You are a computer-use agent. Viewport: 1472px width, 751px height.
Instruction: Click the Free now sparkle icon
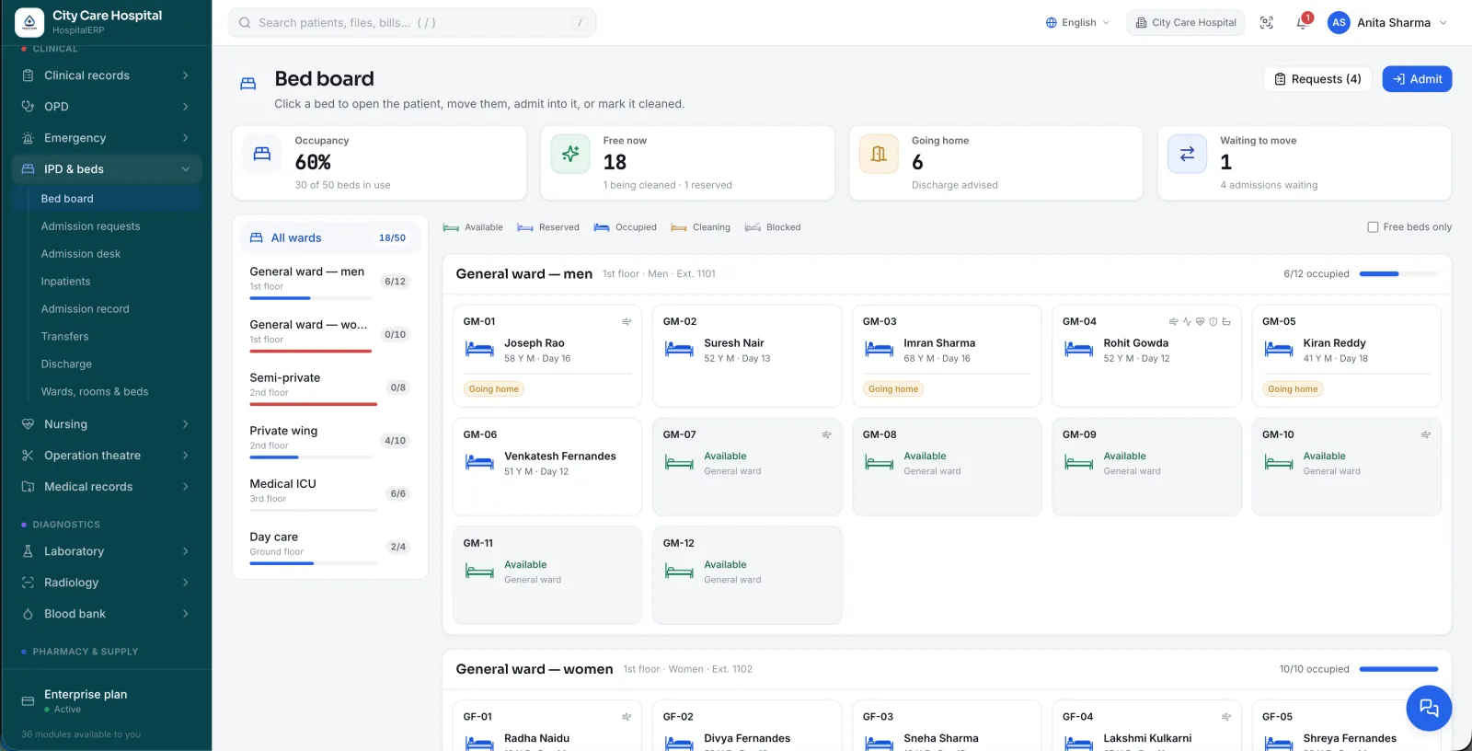point(570,154)
